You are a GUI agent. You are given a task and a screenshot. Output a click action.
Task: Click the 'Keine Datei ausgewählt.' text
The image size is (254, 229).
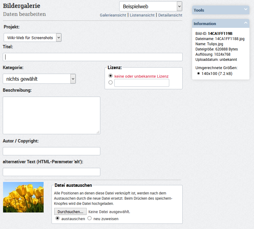point(109,212)
